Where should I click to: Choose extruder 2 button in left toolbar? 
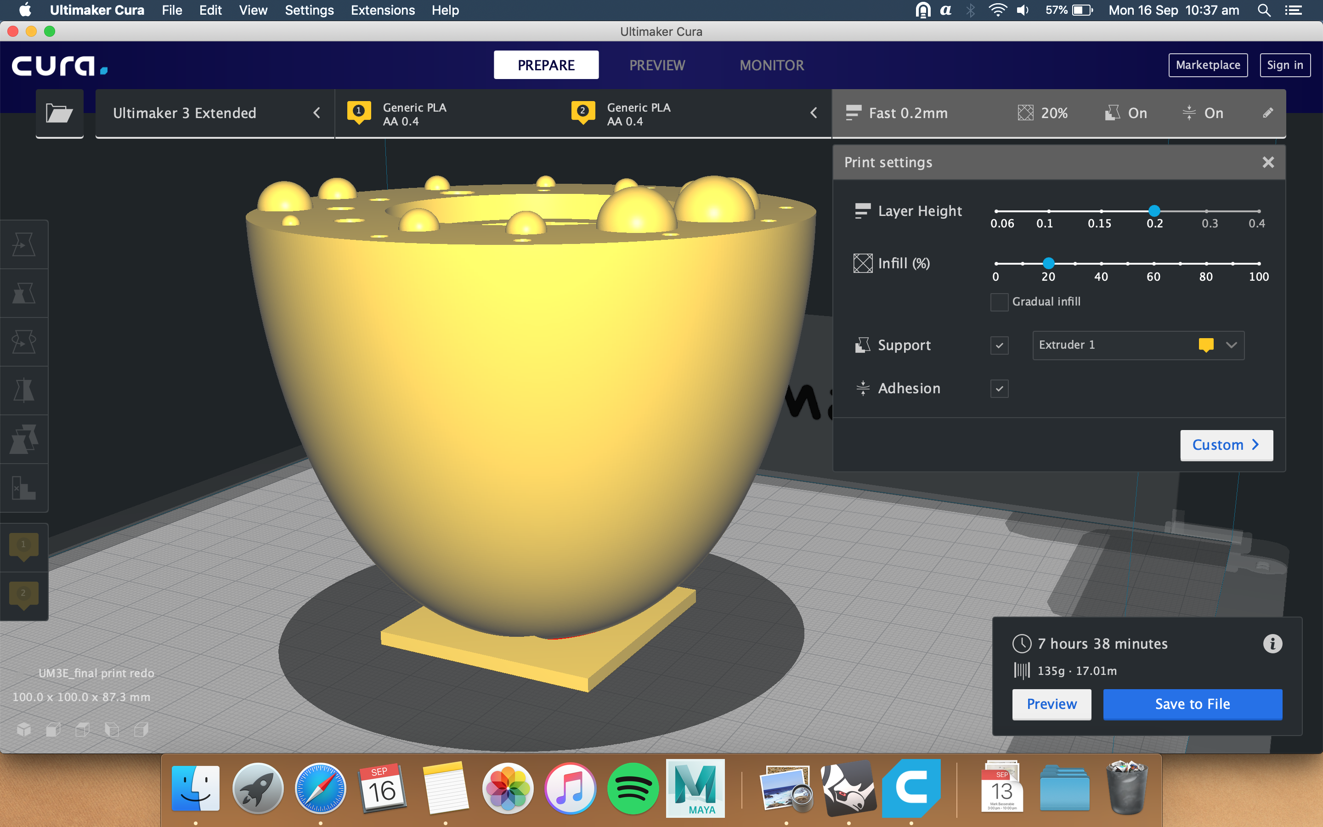[23, 595]
